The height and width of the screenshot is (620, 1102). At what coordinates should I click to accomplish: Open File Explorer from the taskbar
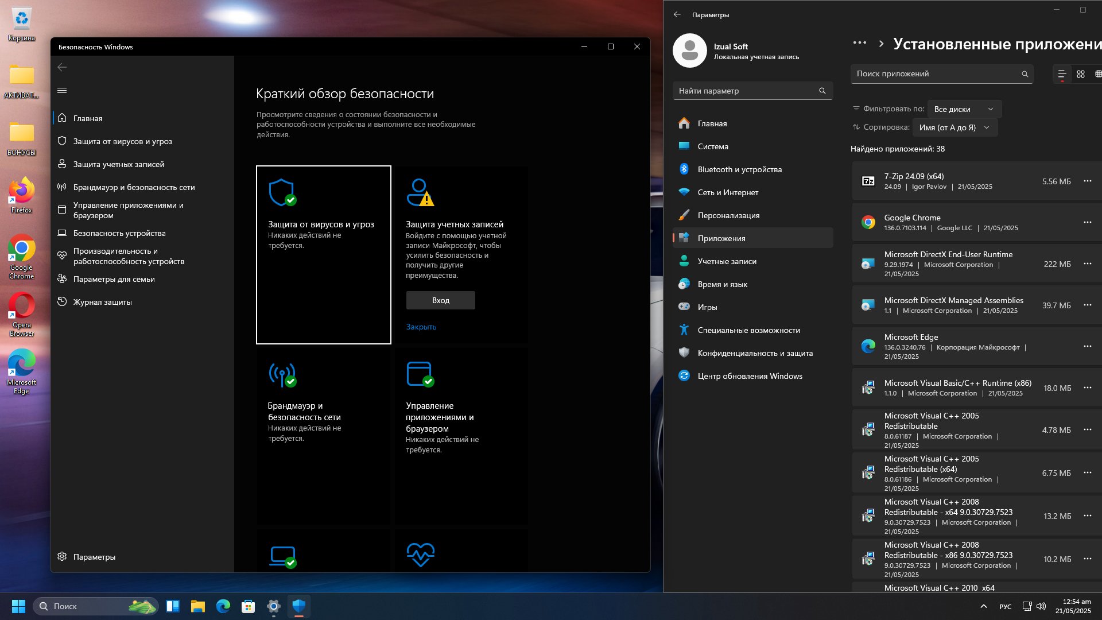(x=198, y=606)
